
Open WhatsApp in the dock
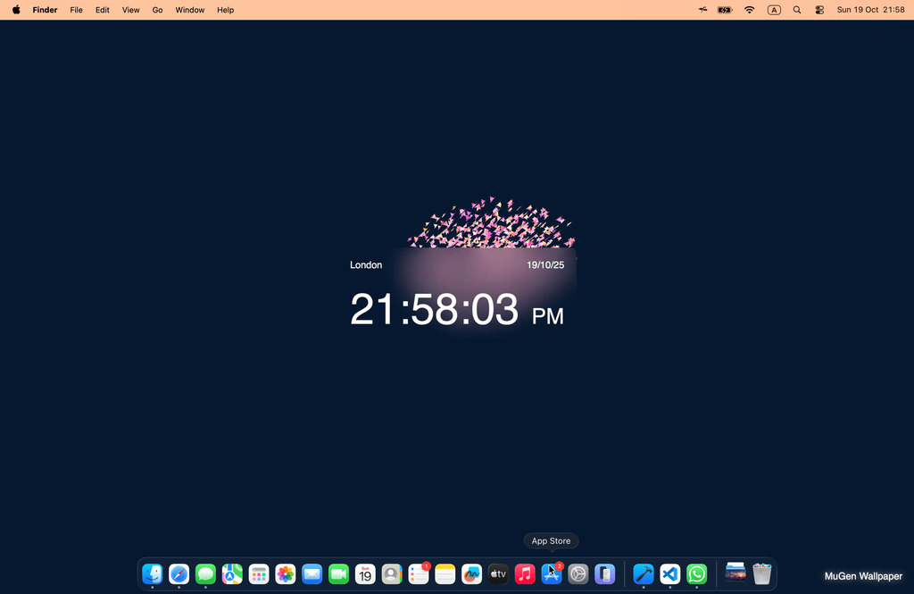click(x=697, y=573)
